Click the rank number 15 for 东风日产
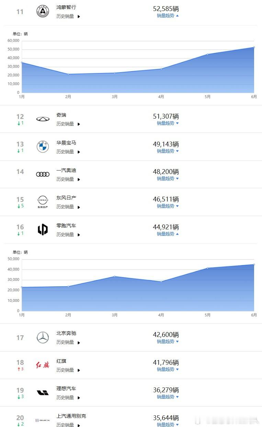The width and height of the screenshot is (262, 427). (20, 199)
